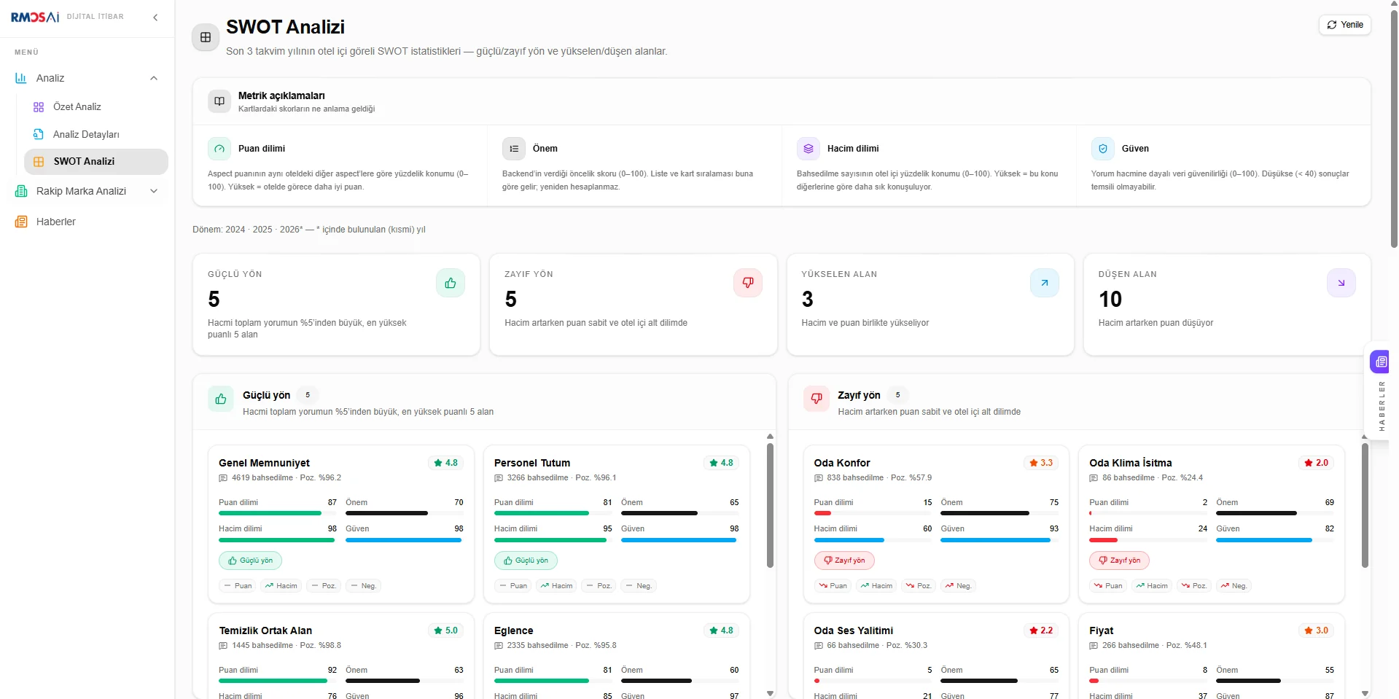This screenshot has height=699, width=1399.
Task: Click the 2.0 star rating on Oda Klima İsitma
Action: 1317,463
